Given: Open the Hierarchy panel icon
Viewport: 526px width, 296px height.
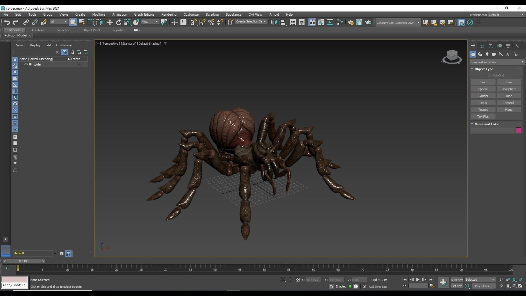Looking at the screenshot, I should tap(491, 46).
